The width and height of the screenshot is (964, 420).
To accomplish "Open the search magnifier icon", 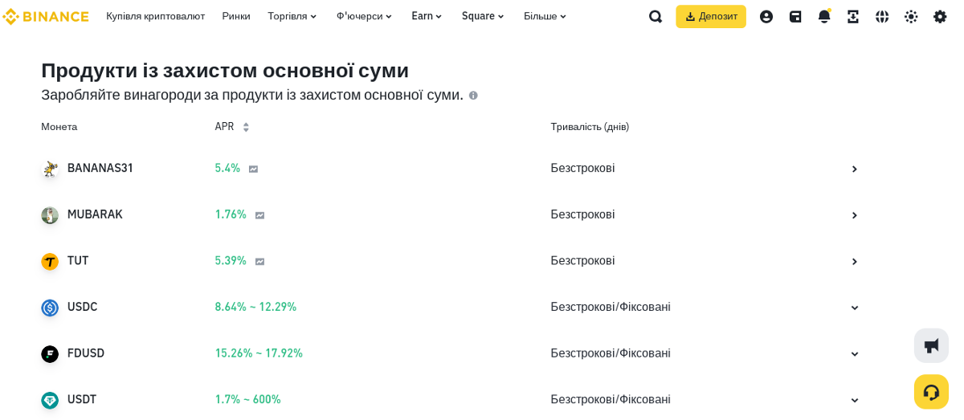I will [x=656, y=16].
